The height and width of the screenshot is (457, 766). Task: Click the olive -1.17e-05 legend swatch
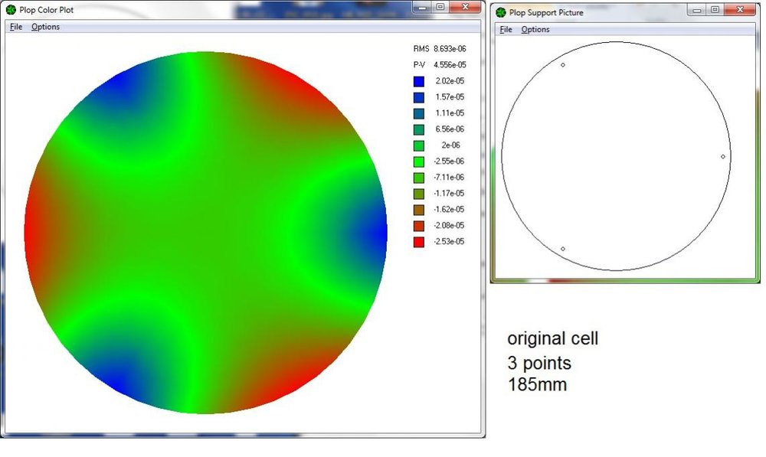pos(417,194)
